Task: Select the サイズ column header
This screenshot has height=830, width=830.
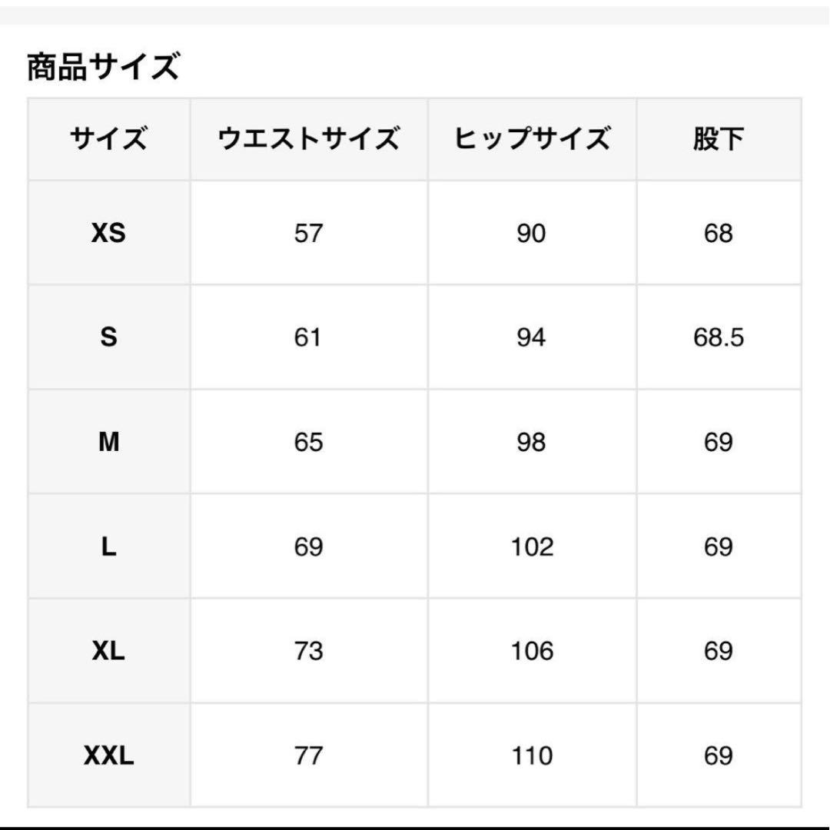Action: pos(108,140)
